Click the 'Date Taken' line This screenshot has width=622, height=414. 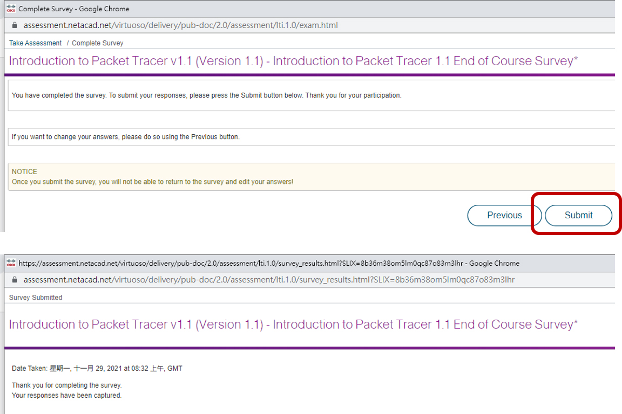click(x=97, y=368)
